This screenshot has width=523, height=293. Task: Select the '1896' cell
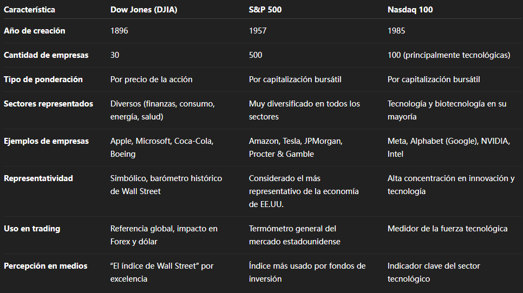pyautogui.click(x=119, y=31)
